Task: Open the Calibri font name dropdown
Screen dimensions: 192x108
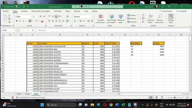Action: [31, 16]
